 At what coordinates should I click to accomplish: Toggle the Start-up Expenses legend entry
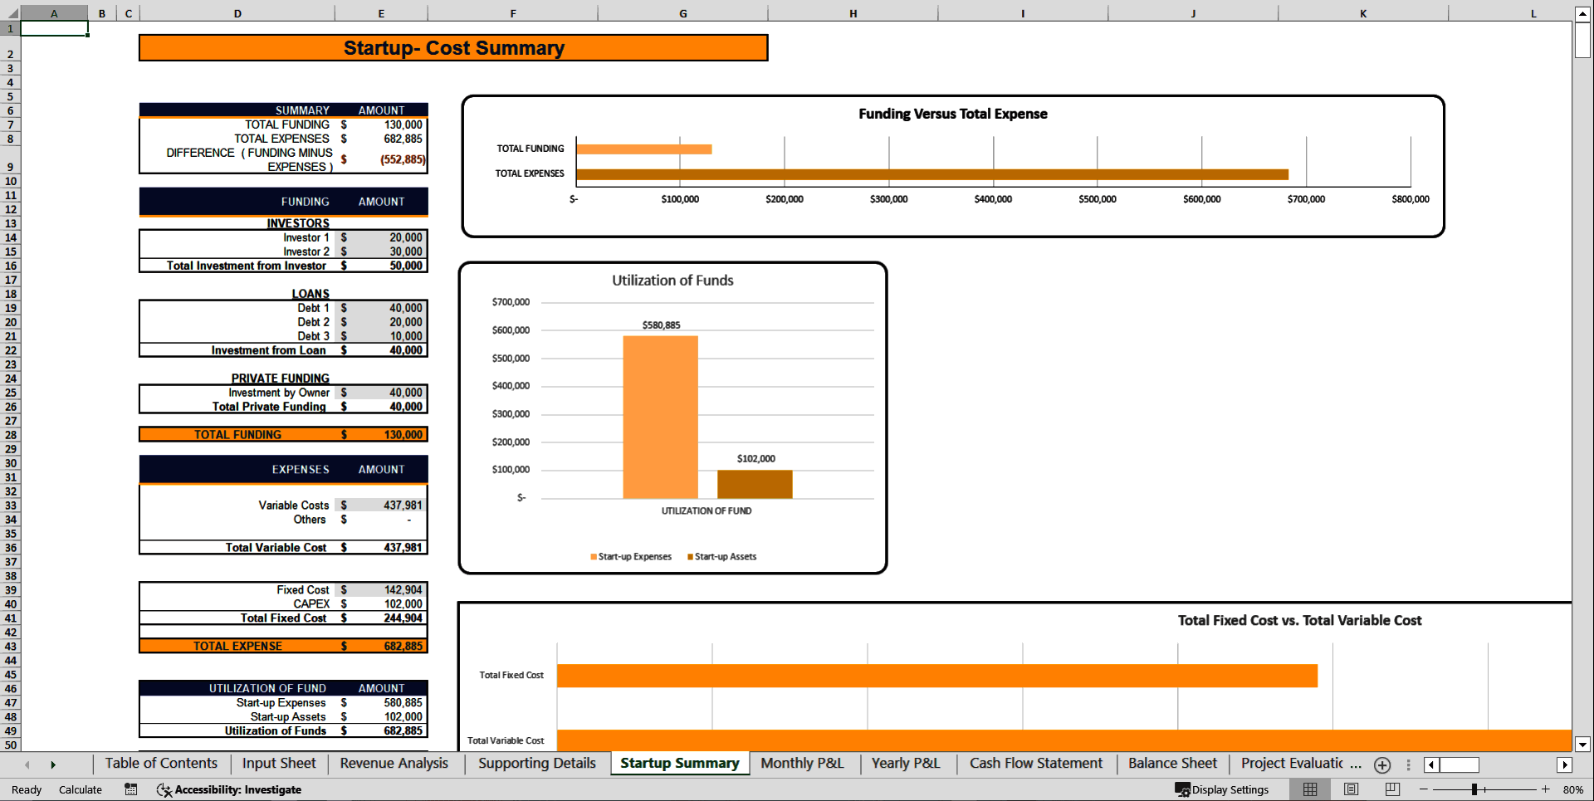click(631, 556)
